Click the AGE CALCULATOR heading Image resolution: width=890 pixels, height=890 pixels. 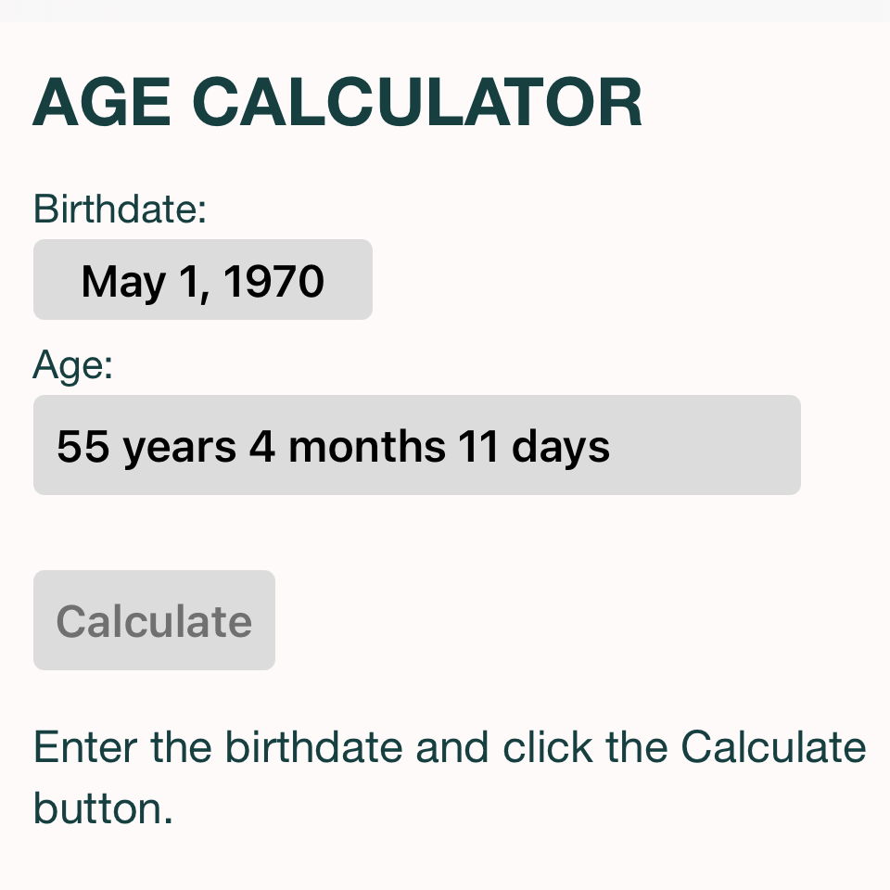pos(337,102)
